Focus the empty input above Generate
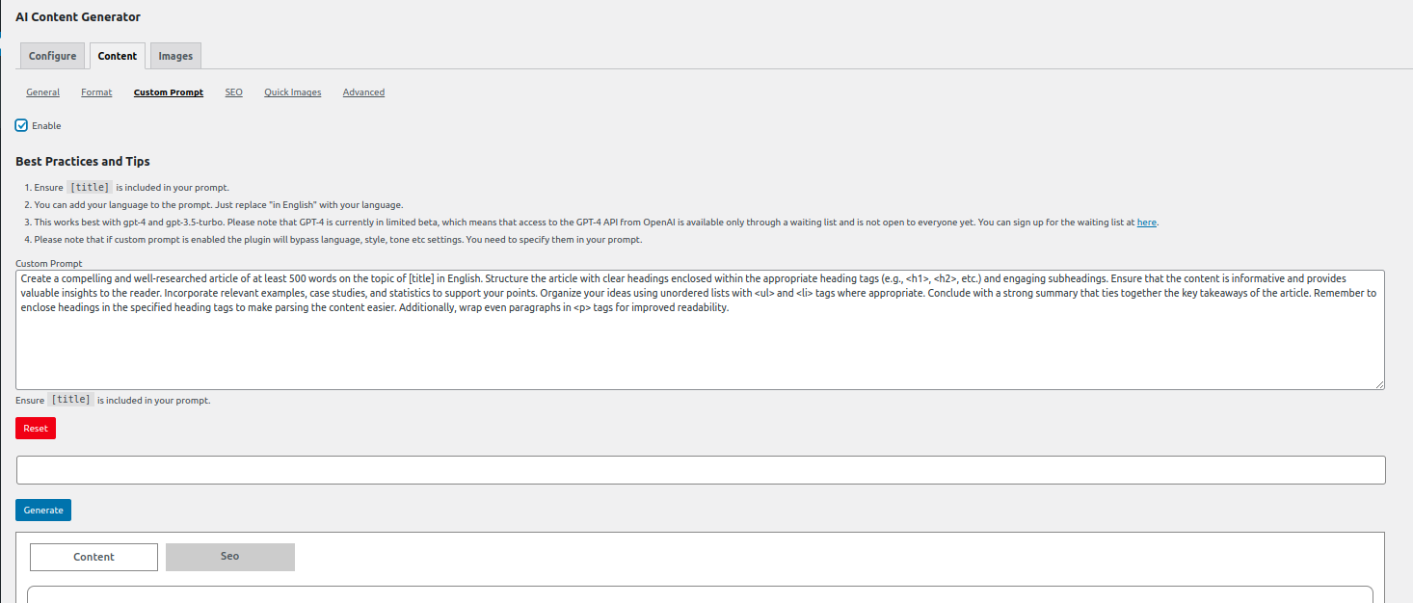The height and width of the screenshot is (603, 1413). (701, 470)
